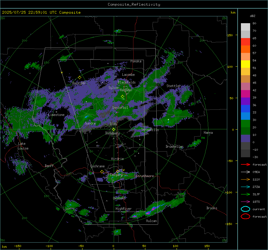Click yellow diamond marker below Cochrane
268x250 pixels.
(102, 172)
